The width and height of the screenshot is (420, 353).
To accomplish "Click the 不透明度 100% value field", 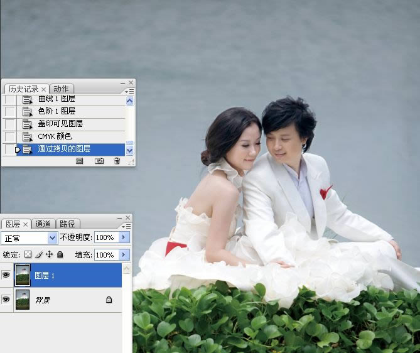I will pyautogui.click(x=105, y=238).
